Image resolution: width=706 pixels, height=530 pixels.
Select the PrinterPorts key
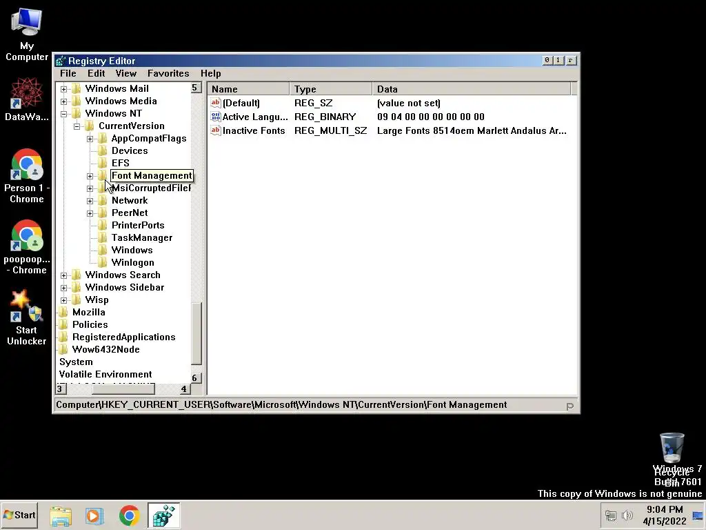pyautogui.click(x=138, y=225)
